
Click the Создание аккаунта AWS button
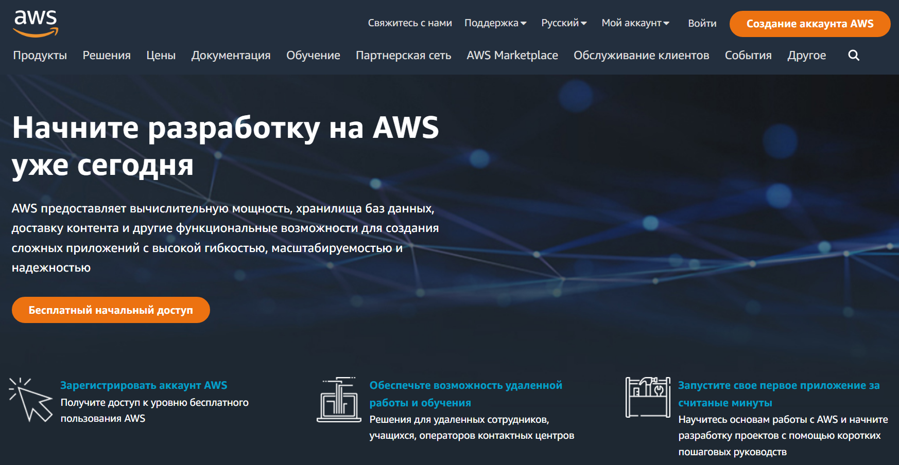[x=810, y=24]
